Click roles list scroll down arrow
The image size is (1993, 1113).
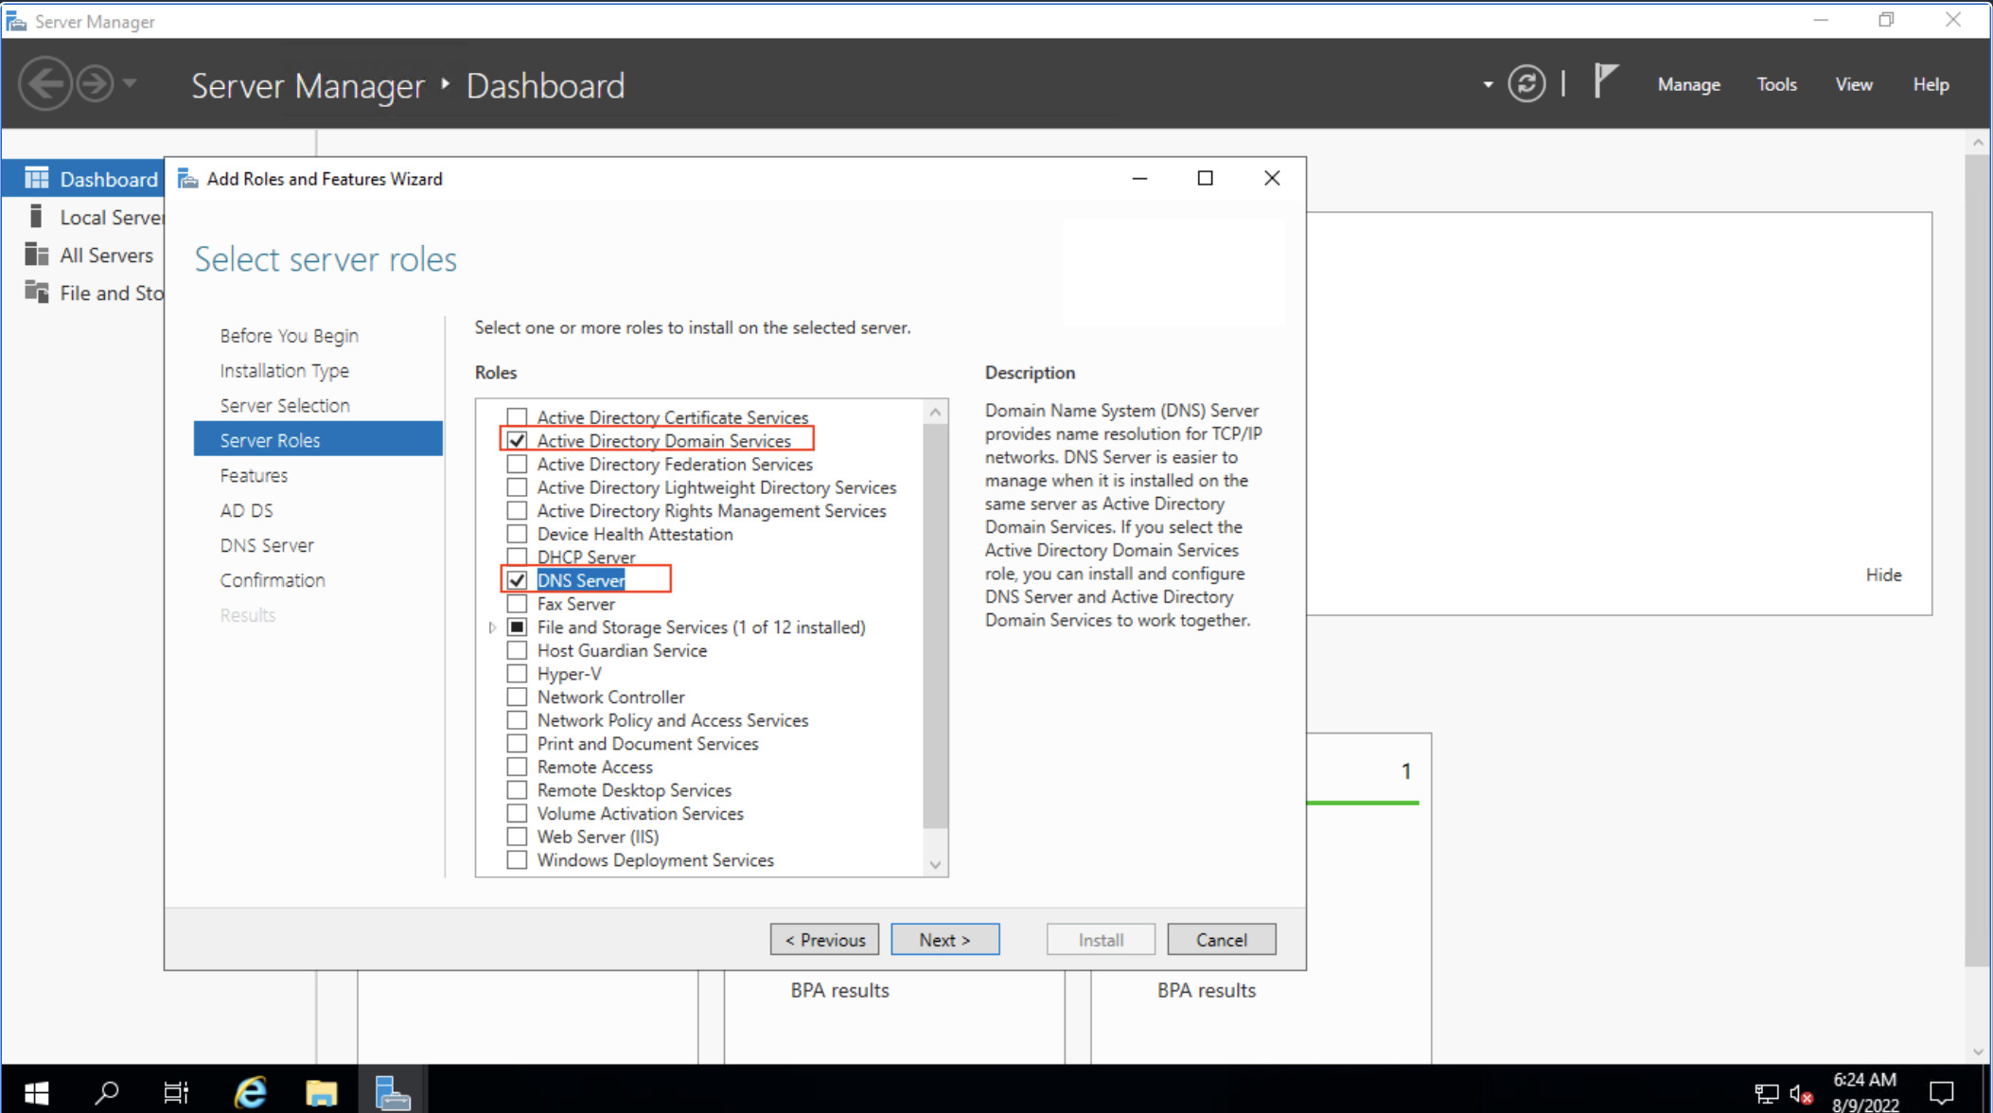click(935, 864)
